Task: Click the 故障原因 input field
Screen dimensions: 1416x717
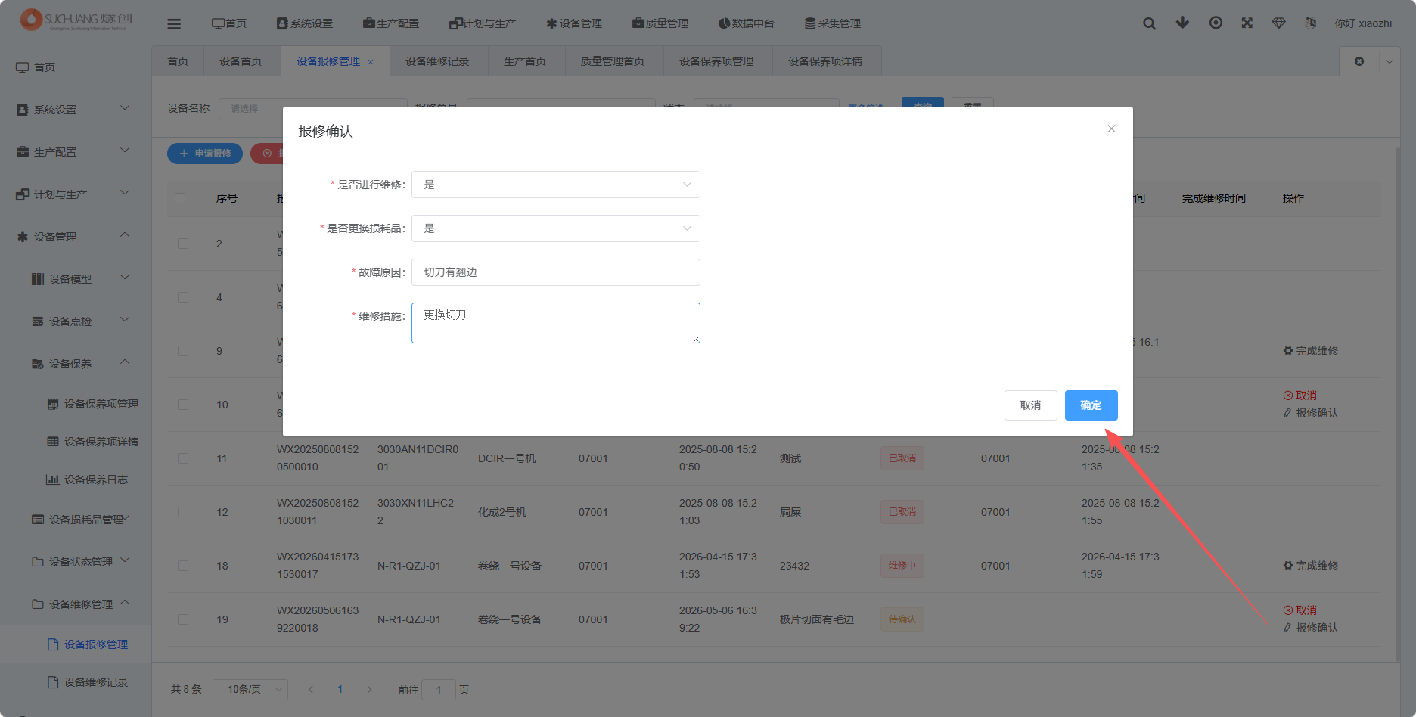Action: tap(556, 272)
